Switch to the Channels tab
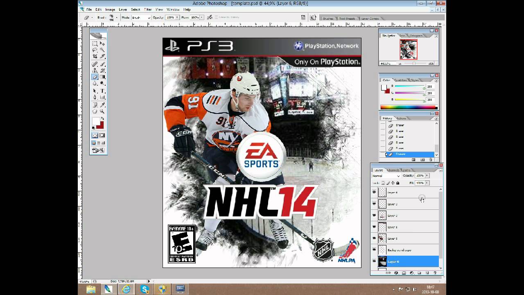524x295 pixels. (x=393, y=170)
